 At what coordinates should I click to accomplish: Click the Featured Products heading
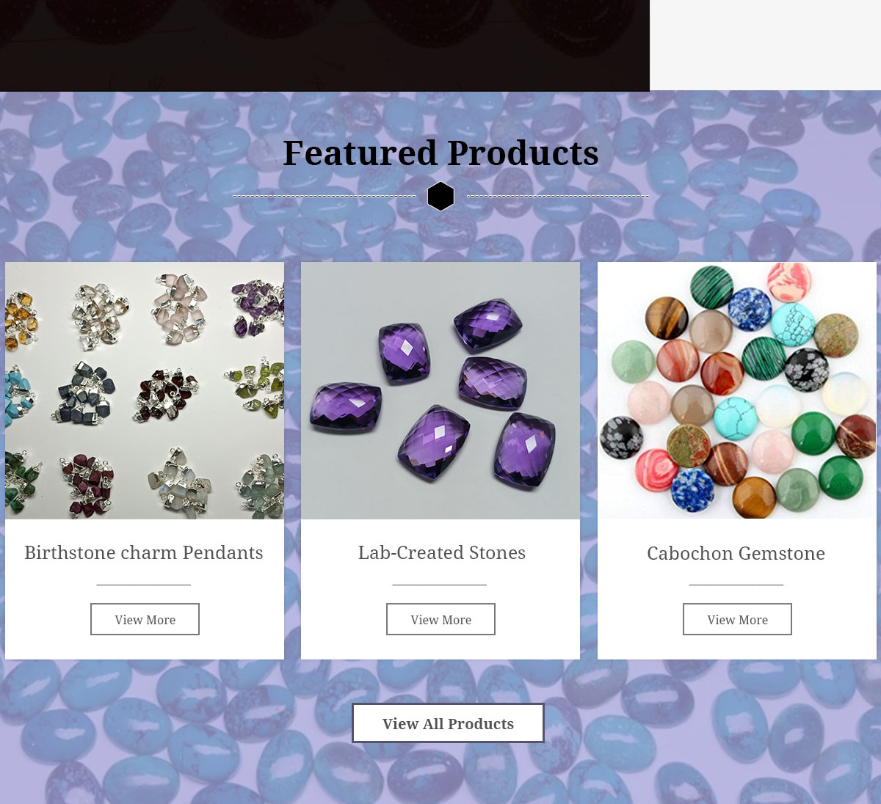(x=440, y=153)
